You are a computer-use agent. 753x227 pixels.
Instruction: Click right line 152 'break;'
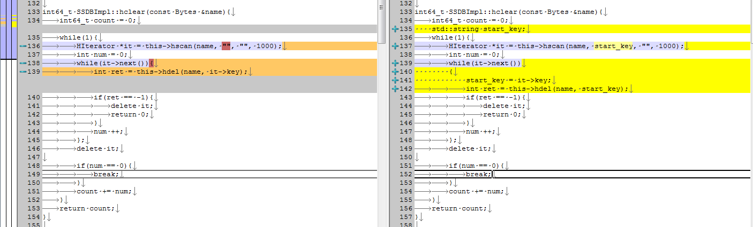(x=479, y=174)
